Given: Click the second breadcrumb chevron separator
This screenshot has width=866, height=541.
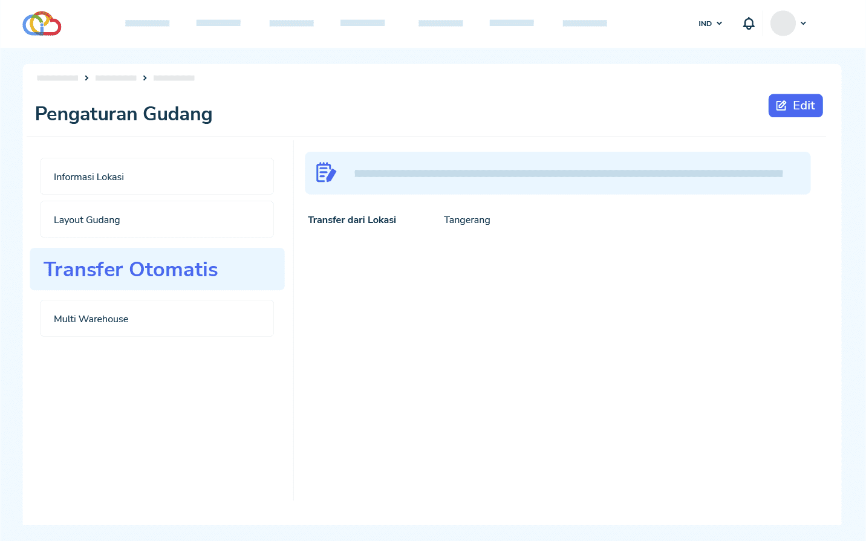Looking at the screenshot, I should tap(145, 78).
